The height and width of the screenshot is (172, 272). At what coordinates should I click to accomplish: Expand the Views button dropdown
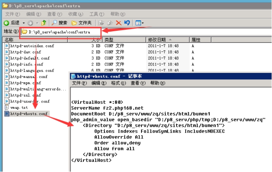(143, 23)
